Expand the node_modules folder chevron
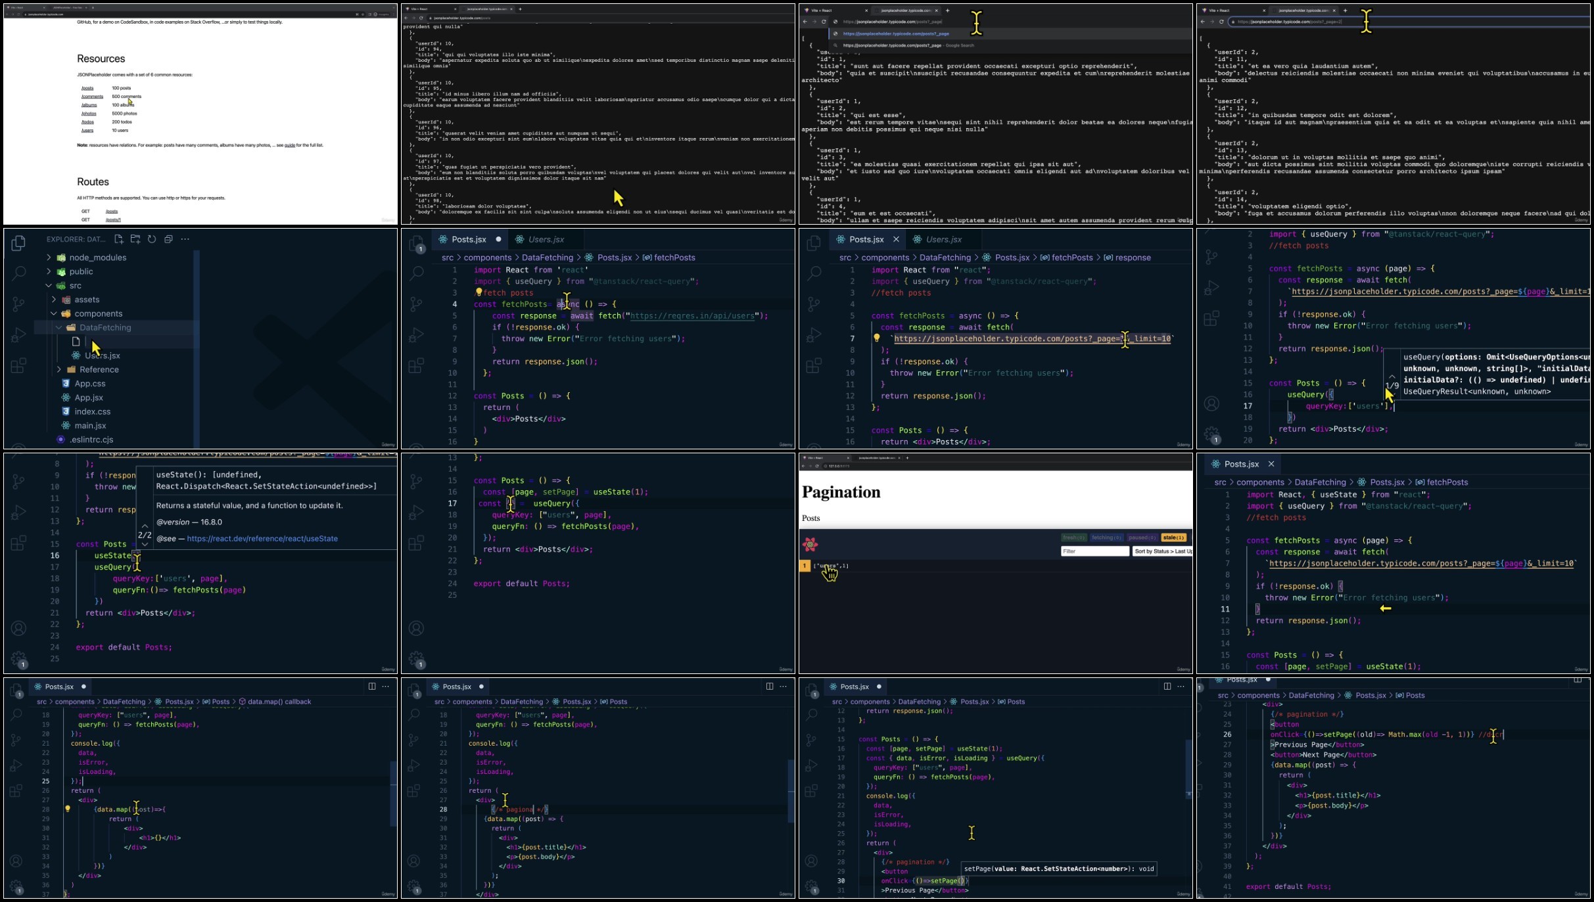The width and height of the screenshot is (1594, 902). [49, 258]
